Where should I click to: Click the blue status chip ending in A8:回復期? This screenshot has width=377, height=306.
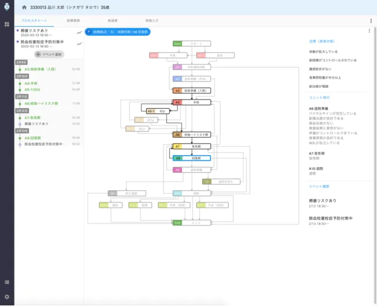(x=118, y=32)
